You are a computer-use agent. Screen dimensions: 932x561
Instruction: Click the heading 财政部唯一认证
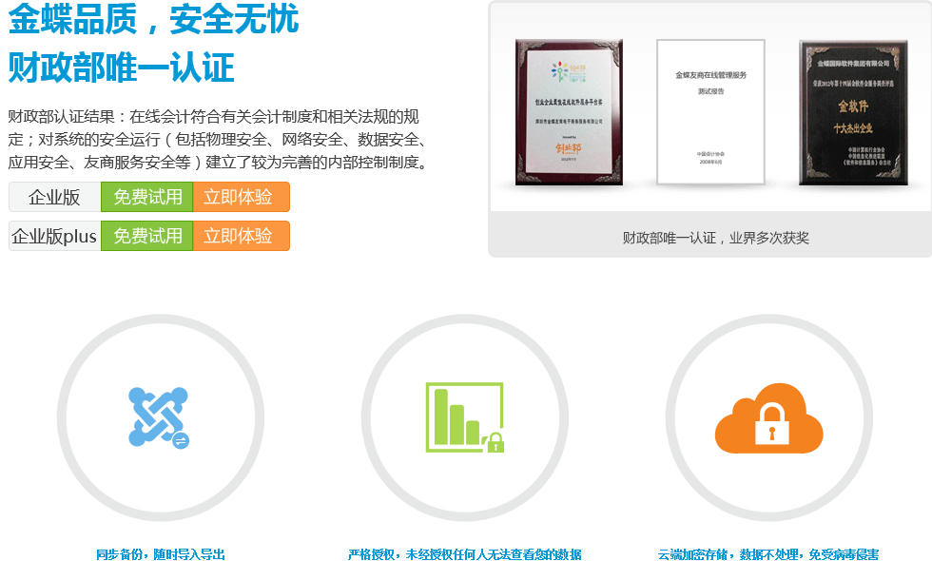tap(122, 68)
